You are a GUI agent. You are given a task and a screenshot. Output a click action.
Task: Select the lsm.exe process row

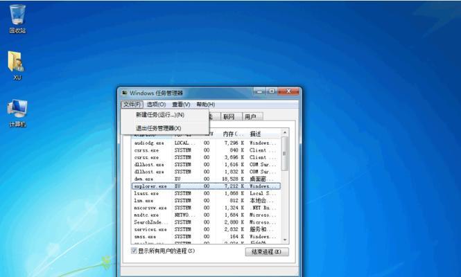point(206,201)
